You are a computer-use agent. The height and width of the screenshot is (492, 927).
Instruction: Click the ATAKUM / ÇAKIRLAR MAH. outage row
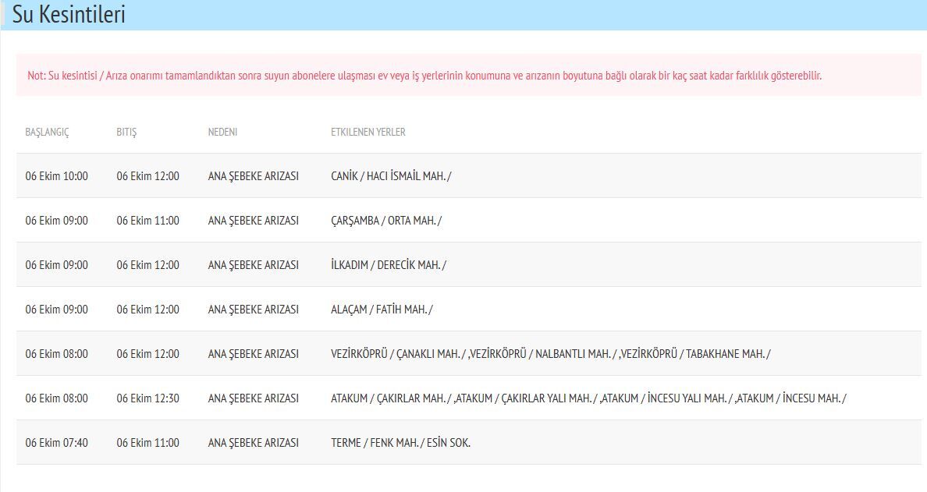pos(469,398)
